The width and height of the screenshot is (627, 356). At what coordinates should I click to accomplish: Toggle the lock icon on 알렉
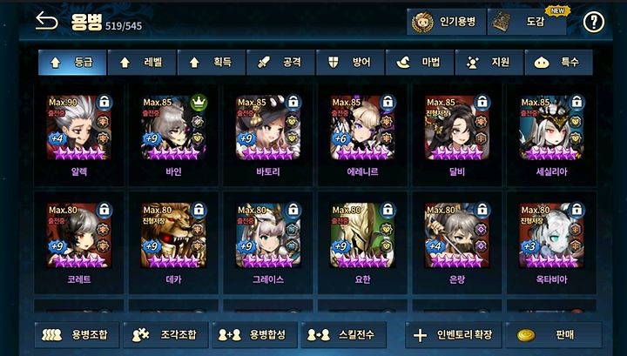(x=104, y=103)
